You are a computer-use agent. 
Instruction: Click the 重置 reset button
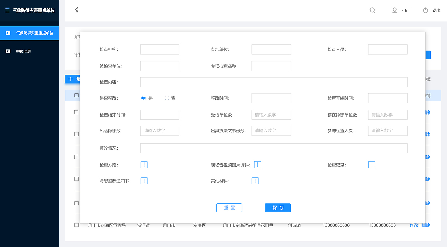pyautogui.click(x=229, y=208)
